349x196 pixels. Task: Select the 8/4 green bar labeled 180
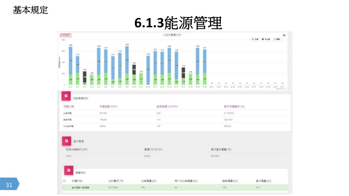click(x=92, y=80)
